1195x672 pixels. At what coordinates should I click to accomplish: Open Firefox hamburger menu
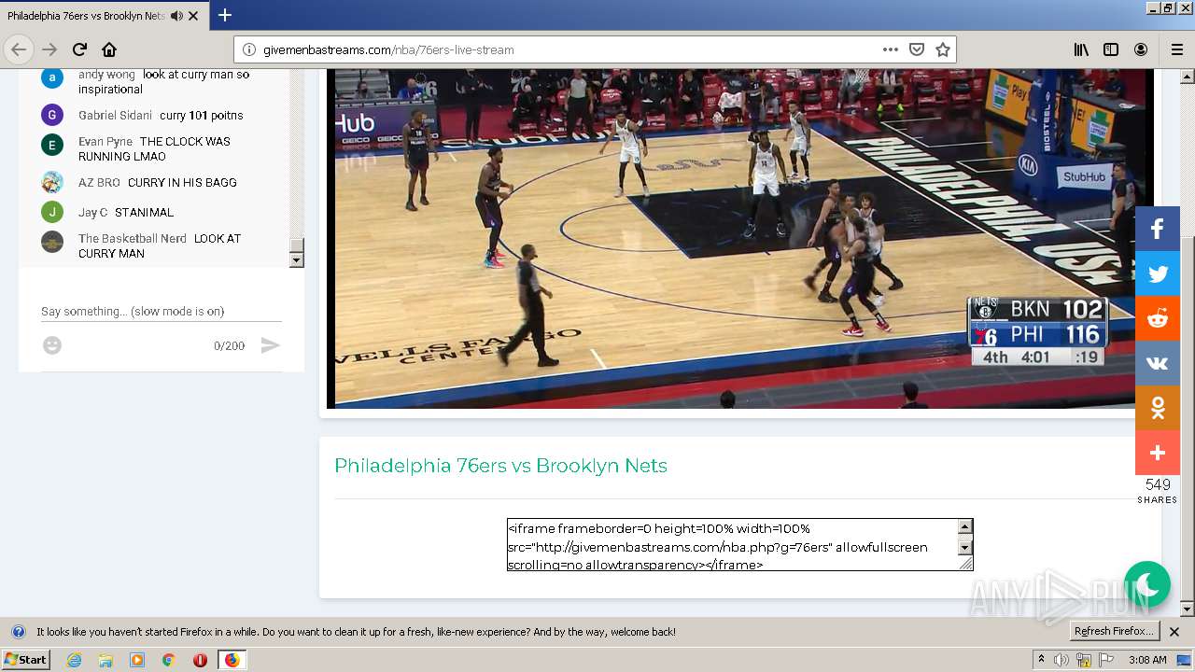pos(1177,49)
